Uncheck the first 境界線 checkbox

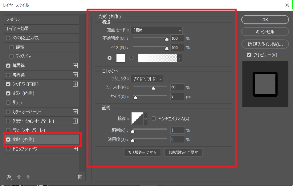(x=8, y=65)
